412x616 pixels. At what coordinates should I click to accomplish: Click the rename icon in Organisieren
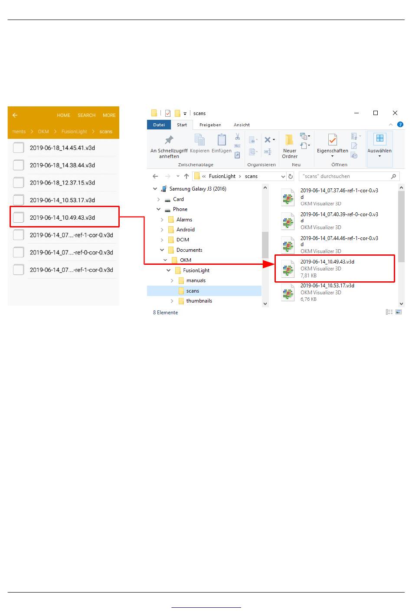pos(268,152)
